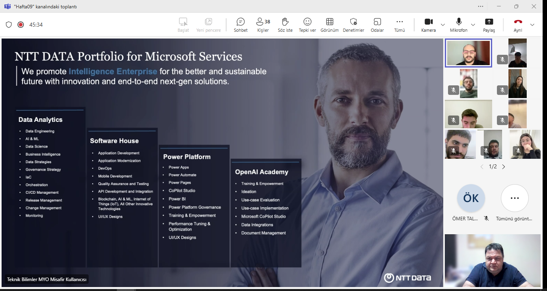
Task: Leave the meeting with Ayrıl
Action: point(518,25)
